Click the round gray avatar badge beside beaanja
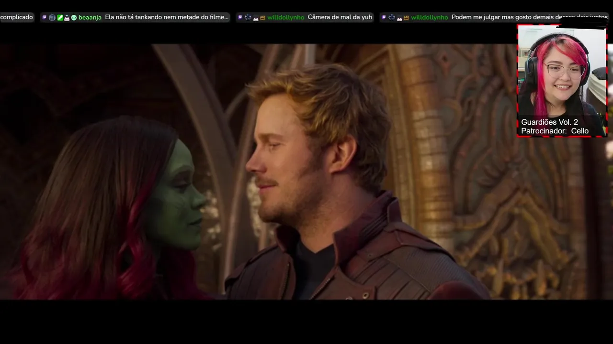Image resolution: width=613 pixels, height=344 pixels. tap(52, 18)
